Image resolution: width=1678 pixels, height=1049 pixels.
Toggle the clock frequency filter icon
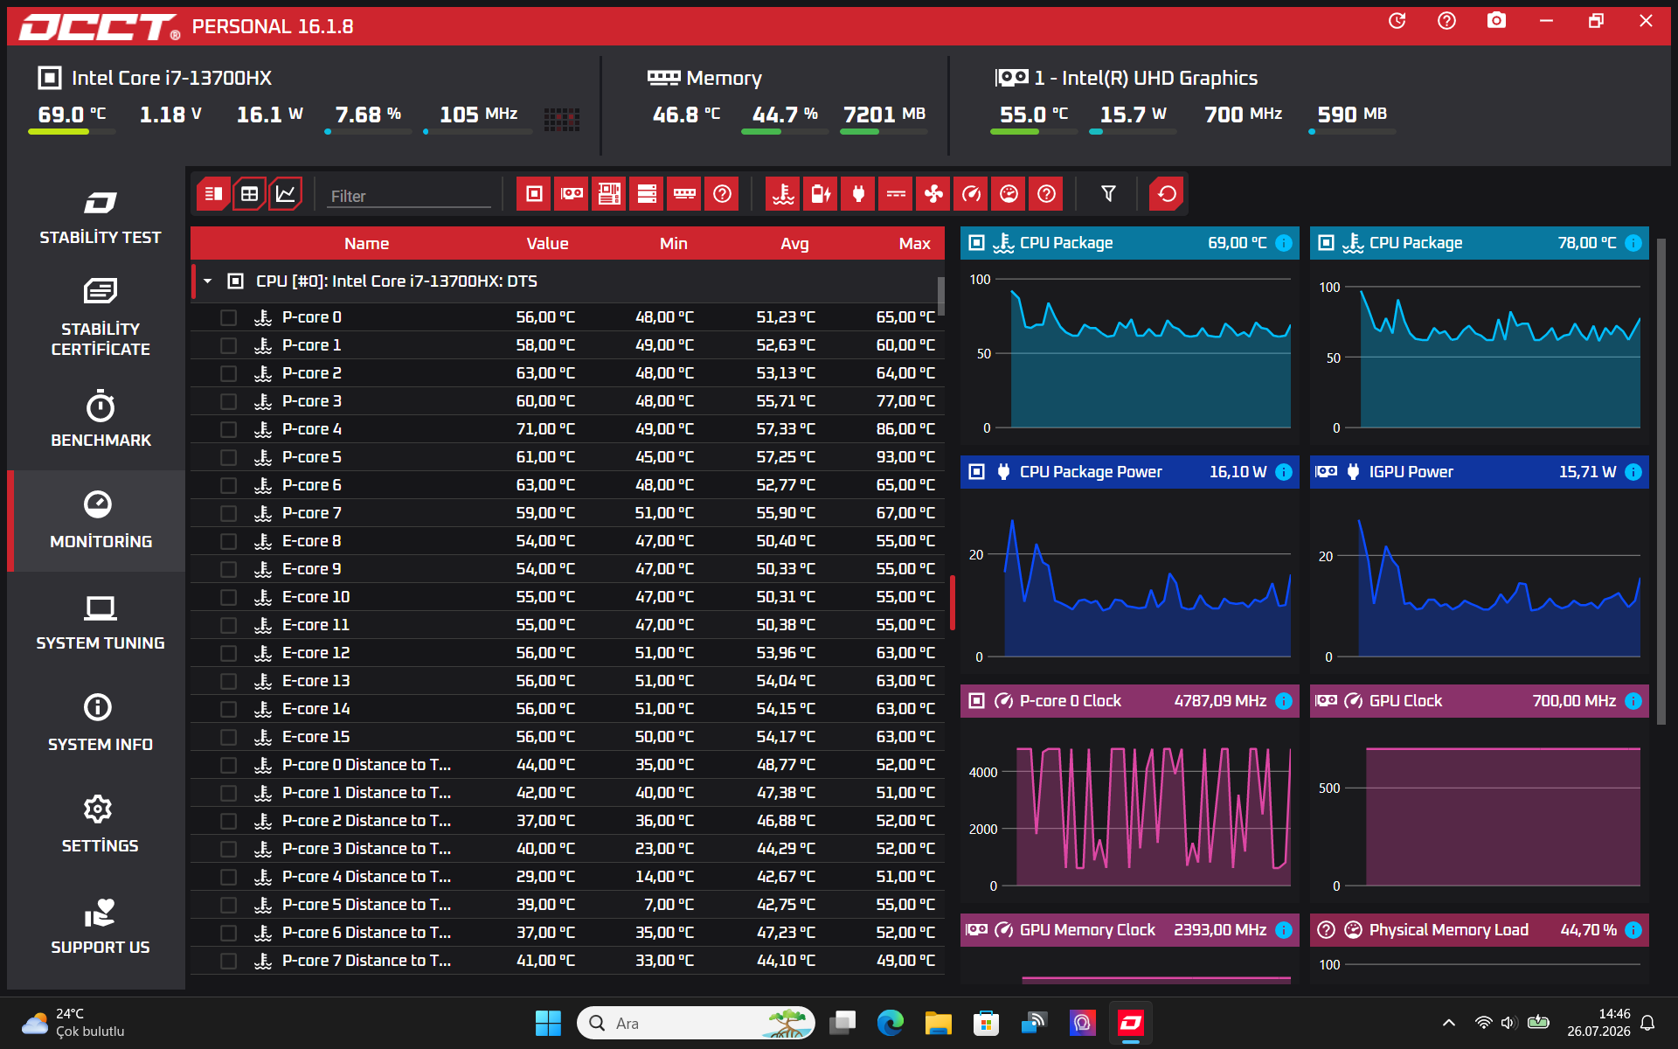(971, 194)
